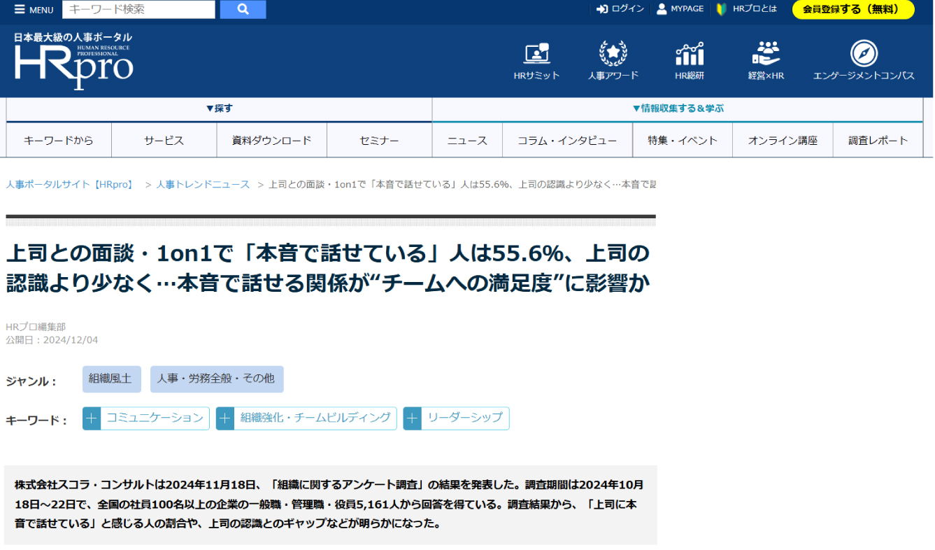Viewport: 935px width, 550px height.
Task: Open the hamburger MENU icon
Action: point(20,10)
